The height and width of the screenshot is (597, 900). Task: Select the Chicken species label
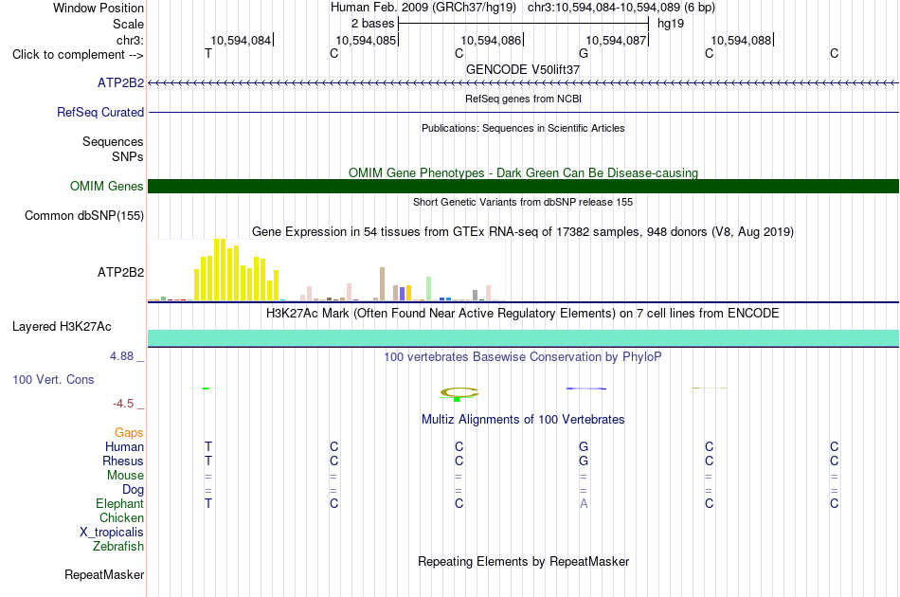pyautogui.click(x=121, y=517)
